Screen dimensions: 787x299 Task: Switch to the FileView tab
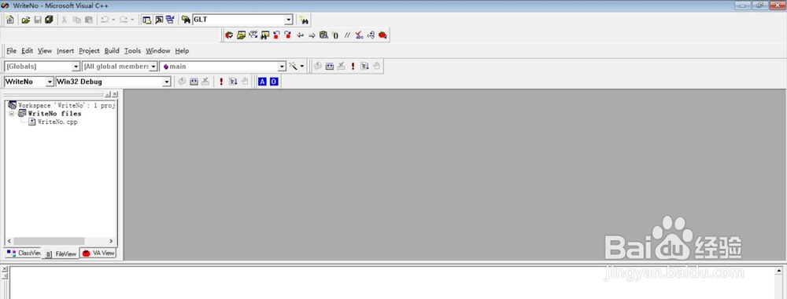coord(61,254)
